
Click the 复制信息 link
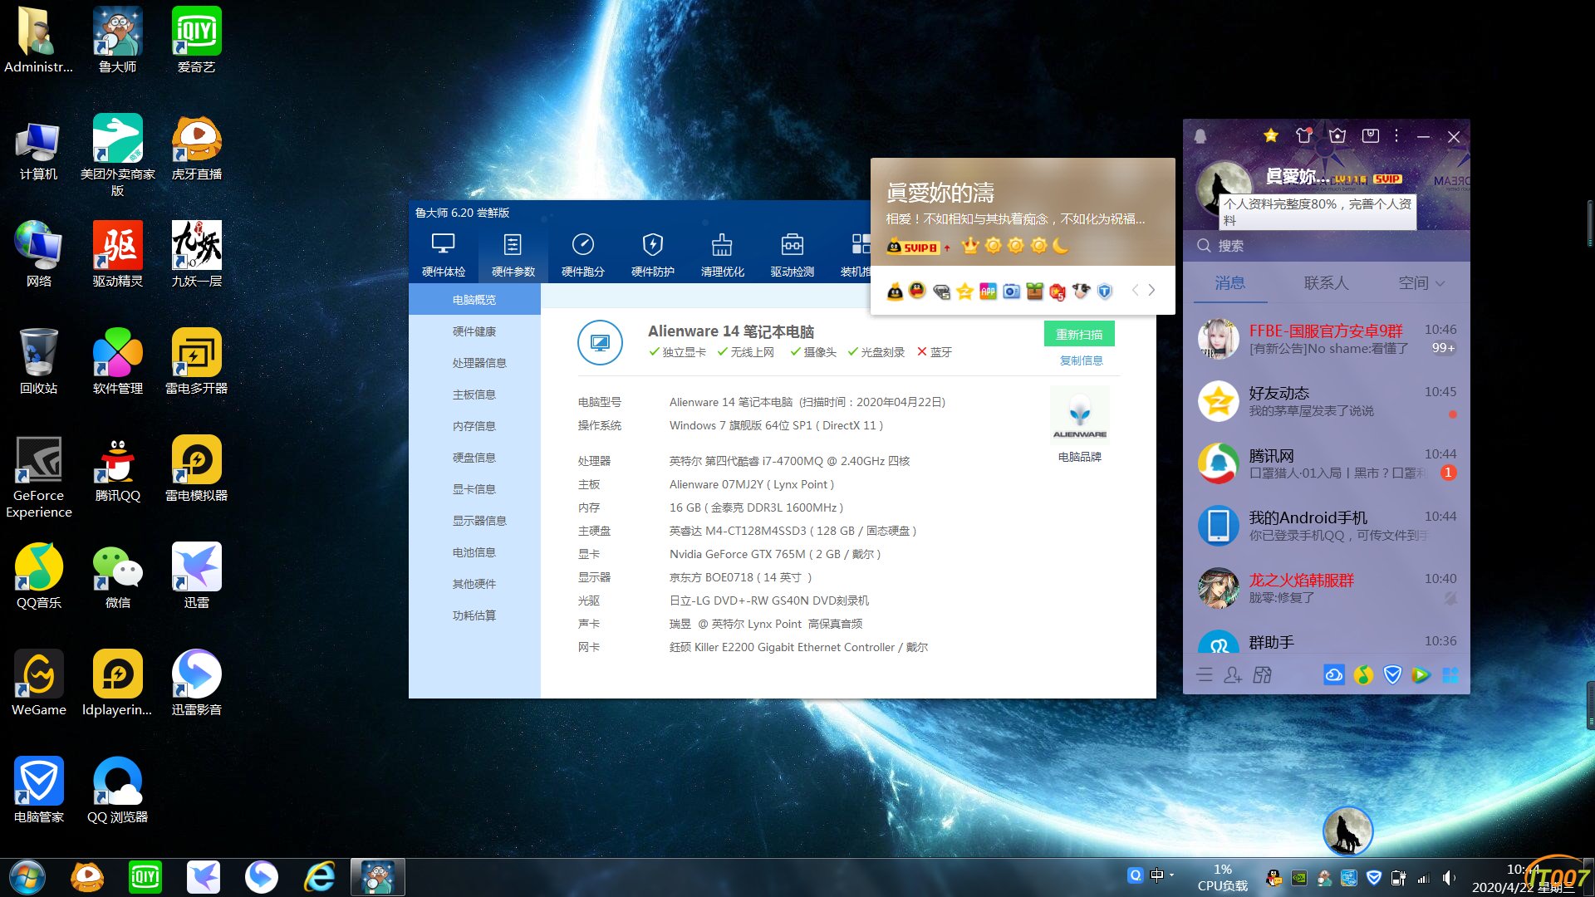[x=1081, y=360]
